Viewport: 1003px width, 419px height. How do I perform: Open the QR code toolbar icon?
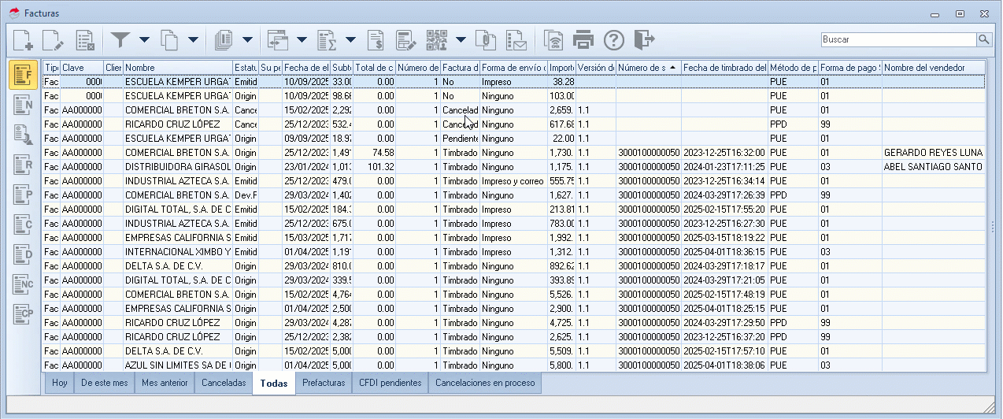point(436,39)
